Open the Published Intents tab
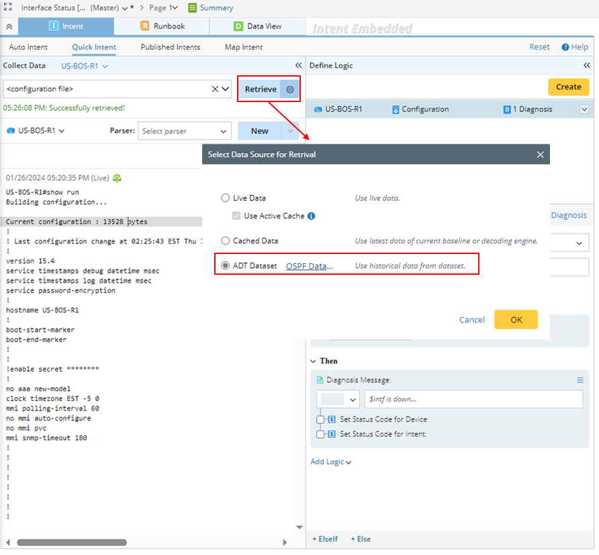This screenshot has height=555, width=599. pos(170,47)
